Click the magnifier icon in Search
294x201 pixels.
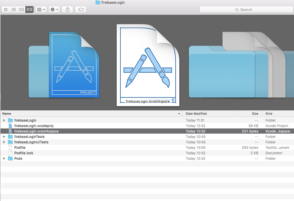click(x=237, y=9)
